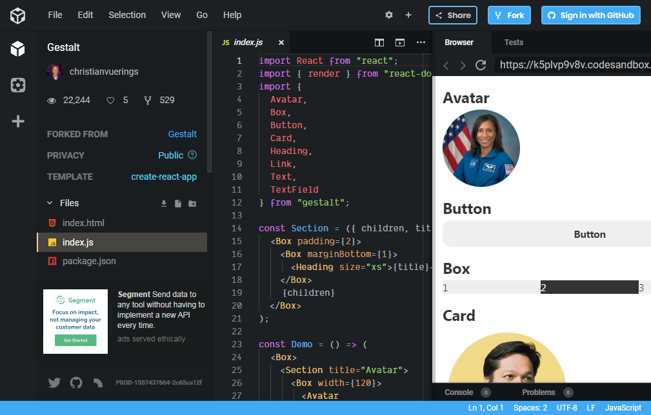Open index.html in the file tree
The height and width of the screenshot is (415, 651).
122,223
